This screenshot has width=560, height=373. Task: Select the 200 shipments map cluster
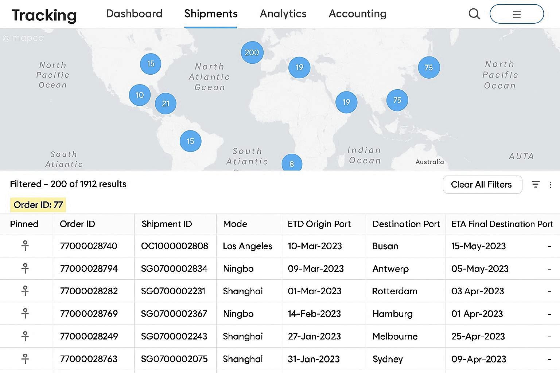click(252, 52)
